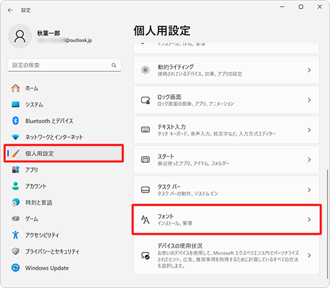330x288 pixels.
Task: Click the Bluetooth icon in sidebar
Action: (x=15, y=121)
